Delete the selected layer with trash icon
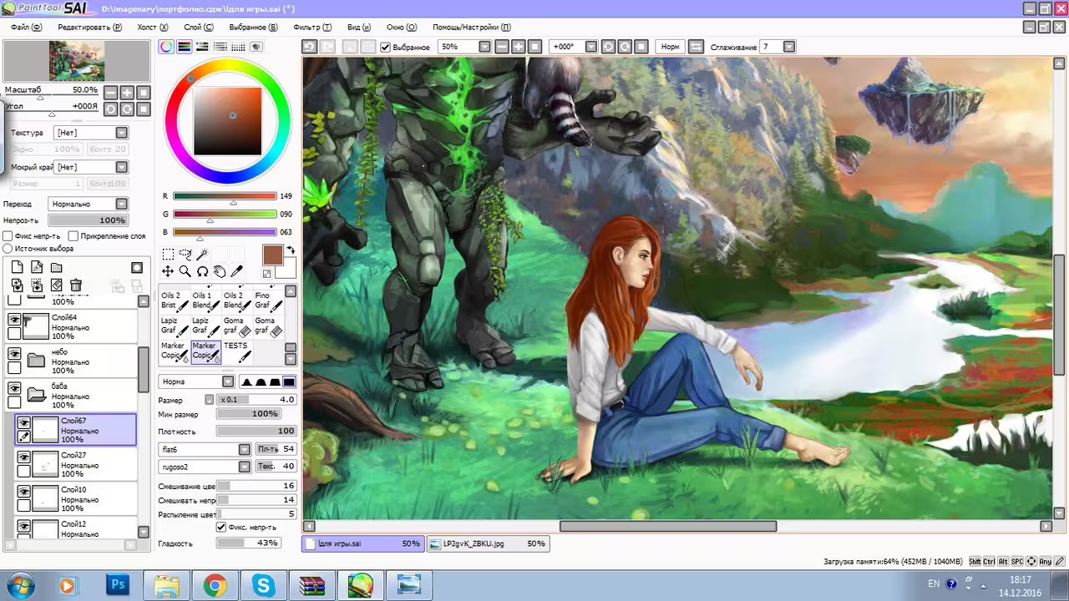 [x=76, y=285]
